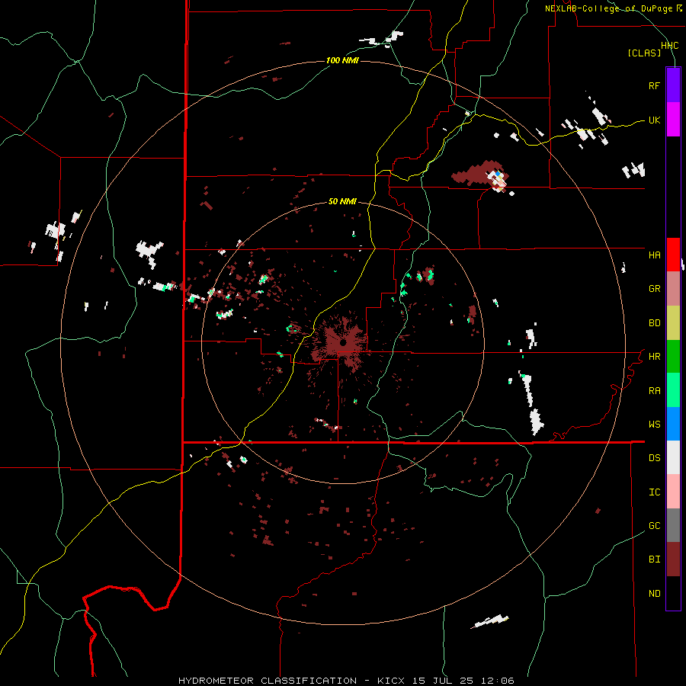Image resolution: width=686 pixels, height=686 pixels.
Task: Click the red HA legend color swatch
Action: 673,255
